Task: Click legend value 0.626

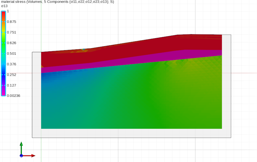Action: [x=12, y=43]
